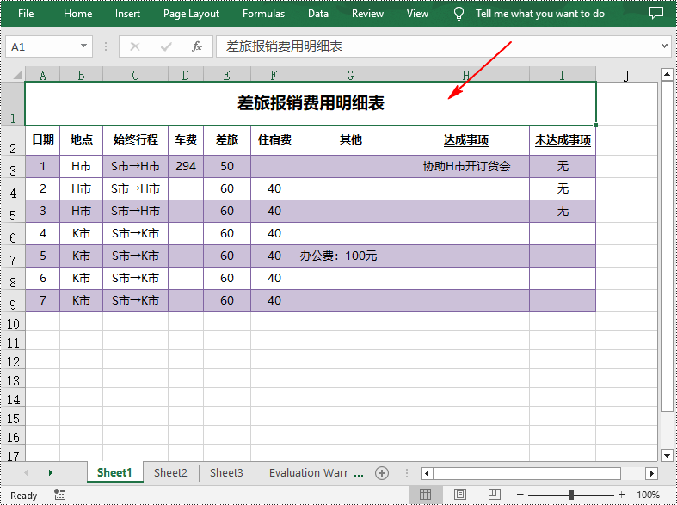
Task: Select column A header
Action: [42, 75]
